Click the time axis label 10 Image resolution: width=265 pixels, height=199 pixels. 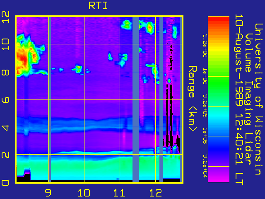click(84, 193)
